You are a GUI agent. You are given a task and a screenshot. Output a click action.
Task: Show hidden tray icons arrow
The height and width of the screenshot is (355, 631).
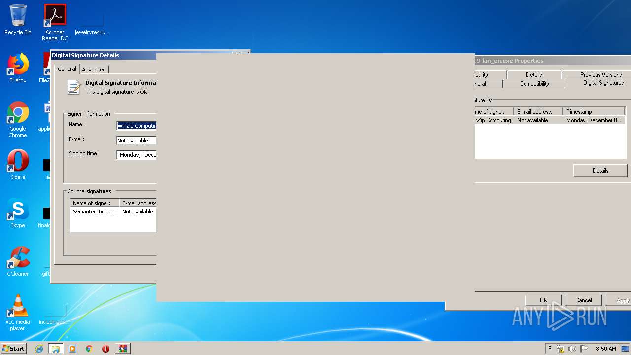(x=550, y=349)
